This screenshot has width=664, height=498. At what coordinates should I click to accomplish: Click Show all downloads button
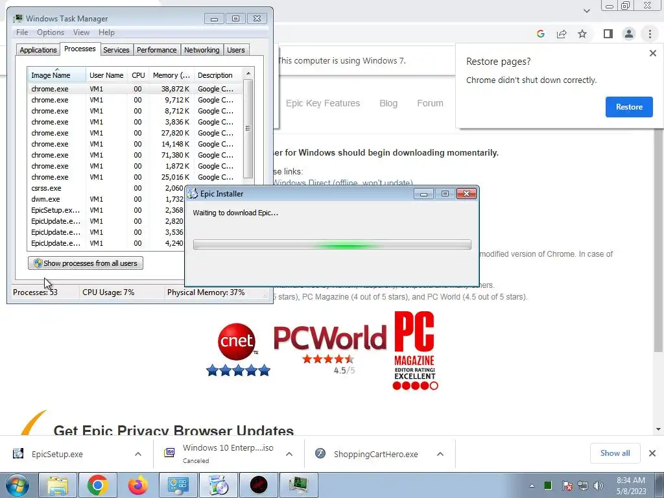pos(615,453)
